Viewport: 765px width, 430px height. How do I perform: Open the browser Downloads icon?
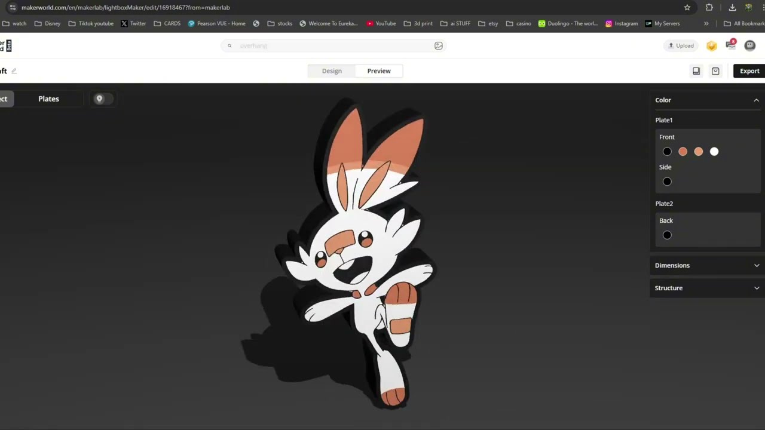(x=732, y=7)
